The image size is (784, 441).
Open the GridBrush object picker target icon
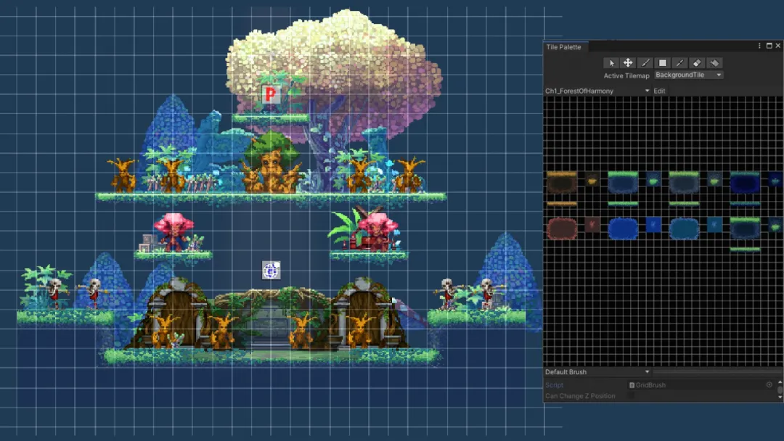(769, 384)
